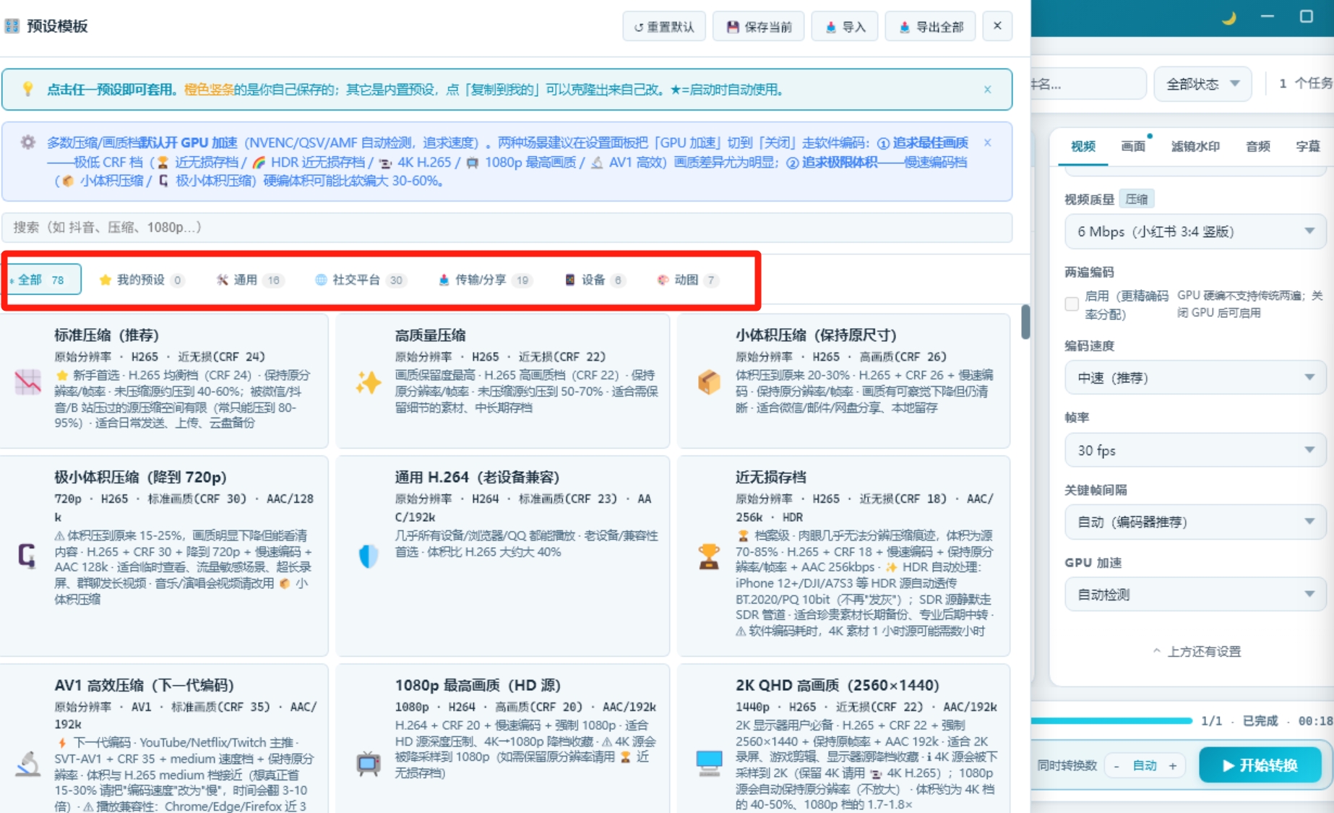The image size is (1334, 813).
Task: Click the 重置默认 button
Action: (664, 27)
